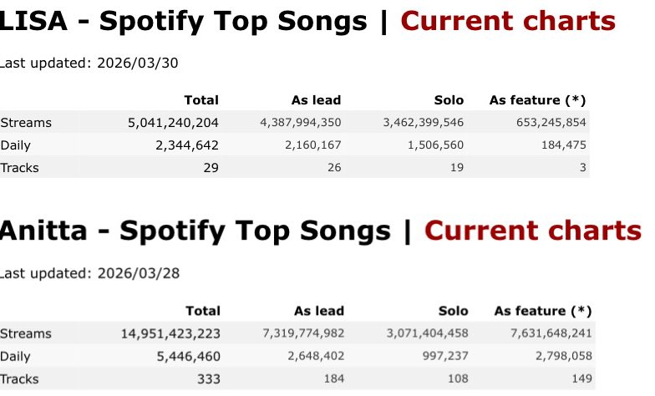Click the As feature (*) header in Anitta's table
This screenshot has height=396, width=655.
[x=543, y=311]
